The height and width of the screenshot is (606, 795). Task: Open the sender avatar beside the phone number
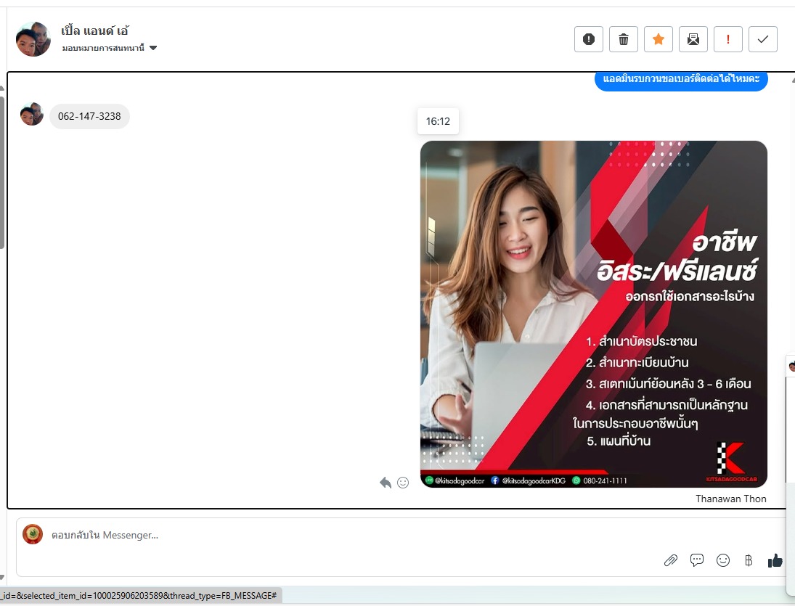[x=31, y=114]
